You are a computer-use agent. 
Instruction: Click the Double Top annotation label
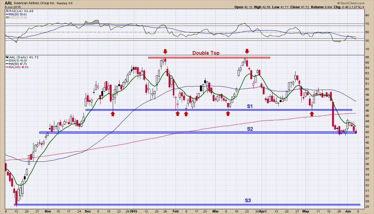[x=206, y=53]
